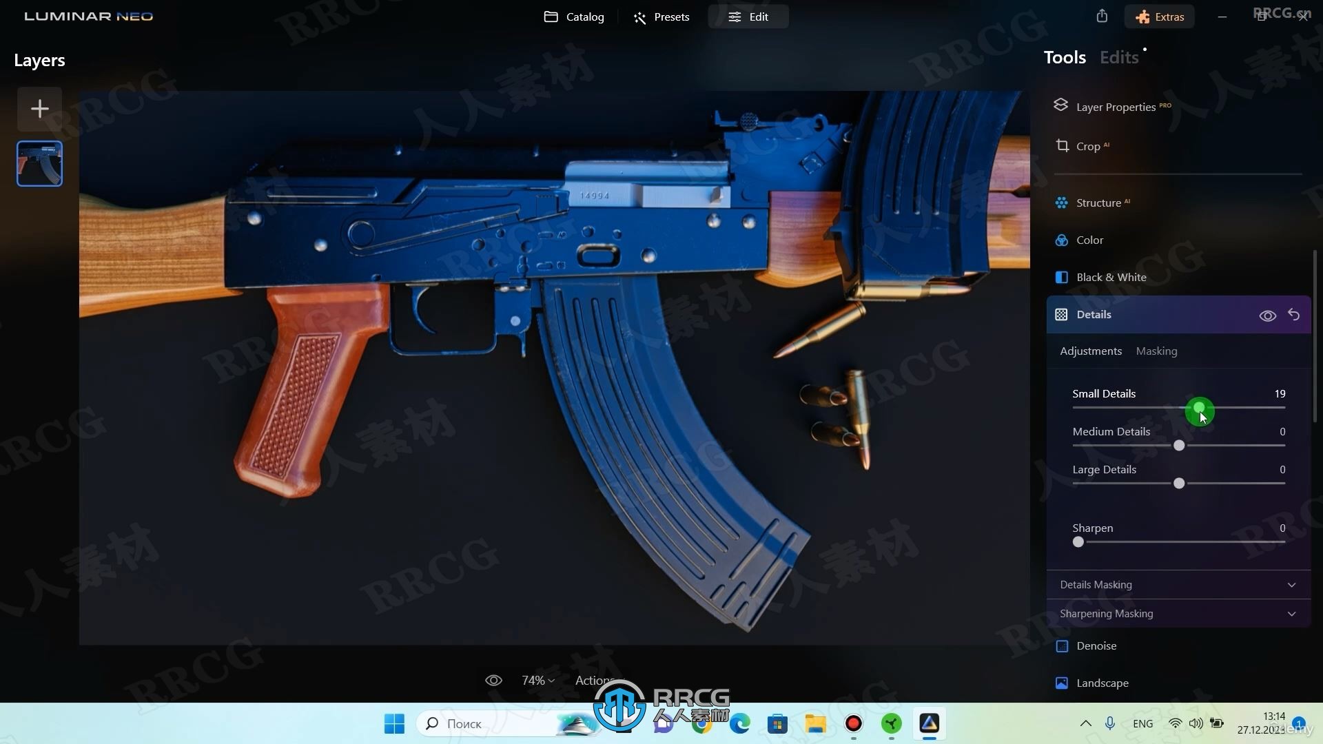The image size is (1323, 744).
Task: Click the Details panel icon
Action: pyautogui.click(x=1061, y=314)
